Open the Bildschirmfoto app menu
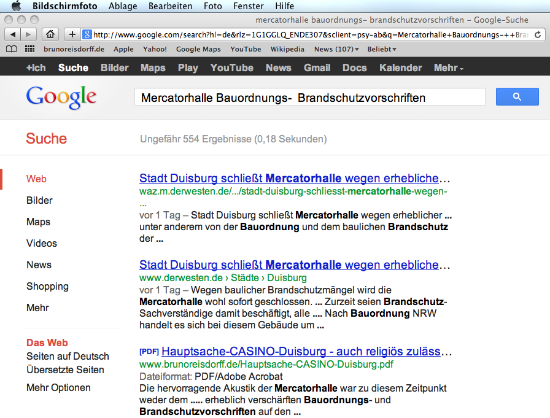 pos(65,6)
